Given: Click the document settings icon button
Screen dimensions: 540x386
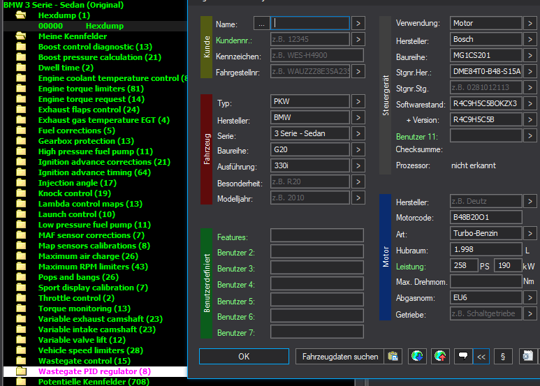Looking at the screenshot, I should 527,356.
